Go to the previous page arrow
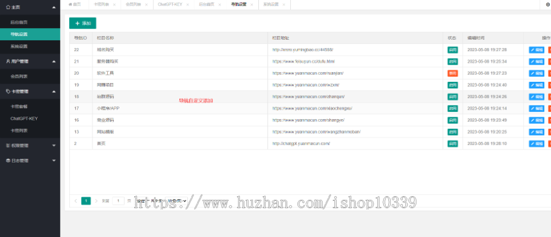The width and height of the screenshot is (551, 237). pos(75,201)
